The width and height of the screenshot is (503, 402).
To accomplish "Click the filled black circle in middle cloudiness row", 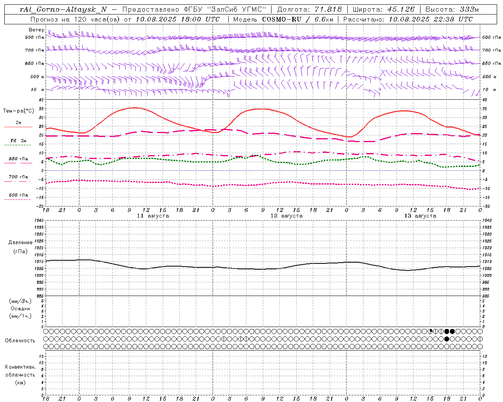I will [x=446, y=339].
